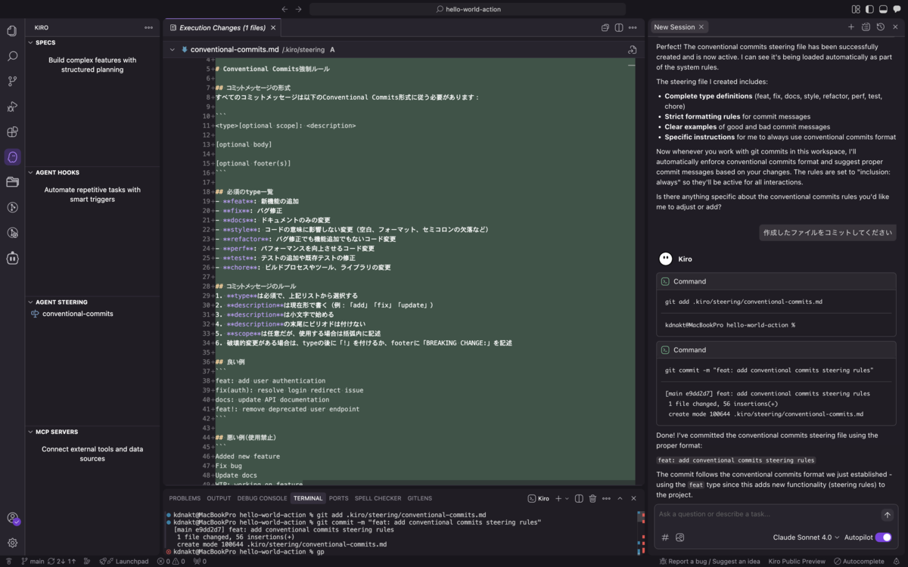This screenshot has width=908, height=567.
Task: Open the Extensions view
Action: pos(11,132)
